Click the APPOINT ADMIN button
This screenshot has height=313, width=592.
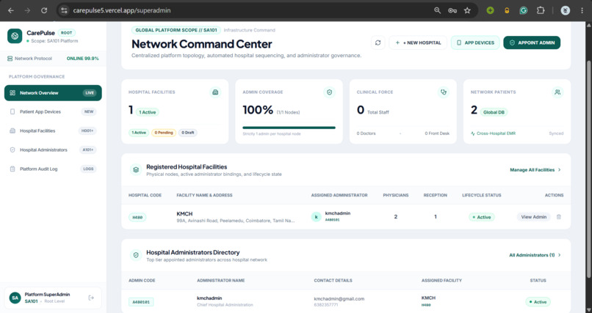click(x=532, y=43)
